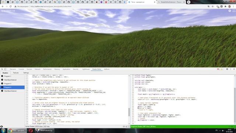
Task: Click the green Fragment Shader status bar
Action: pyautogui.click(x=183, y=126)
